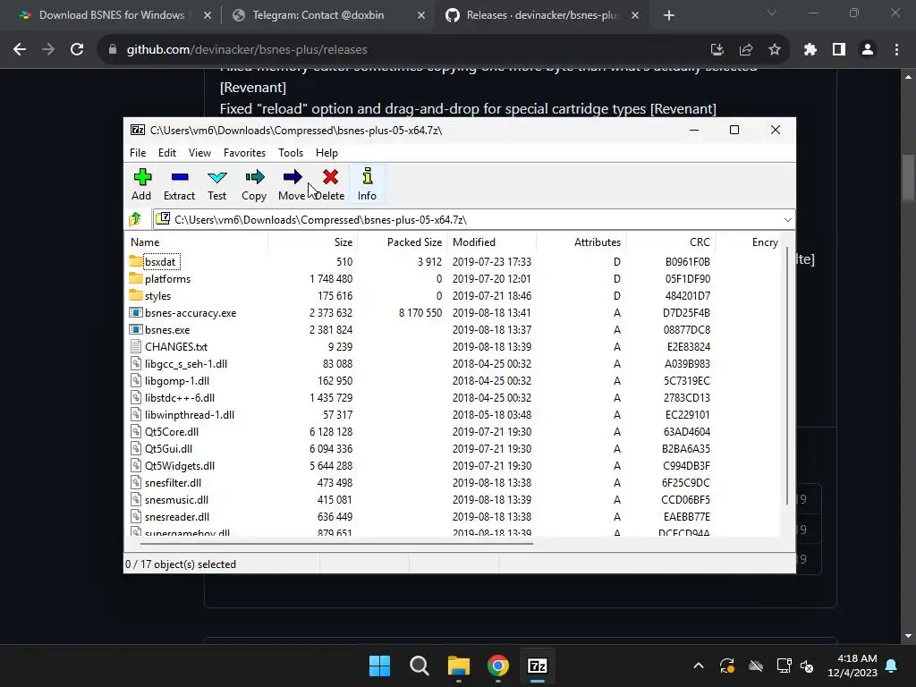This screenshot has width=916, height=687.
Task: Open the Favorites menu
Action: (x=244, y=152)
